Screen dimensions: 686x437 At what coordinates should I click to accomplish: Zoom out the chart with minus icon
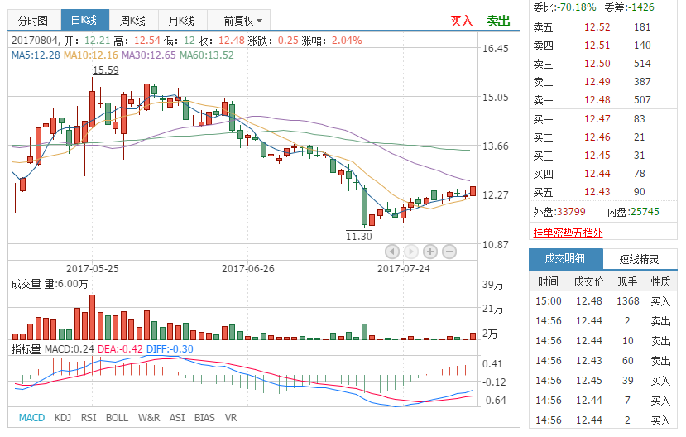(449, 251)
